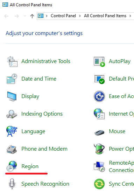Open the Mouse icon
The height and width of the screenshot is (192, 134).
pos(99,132)
